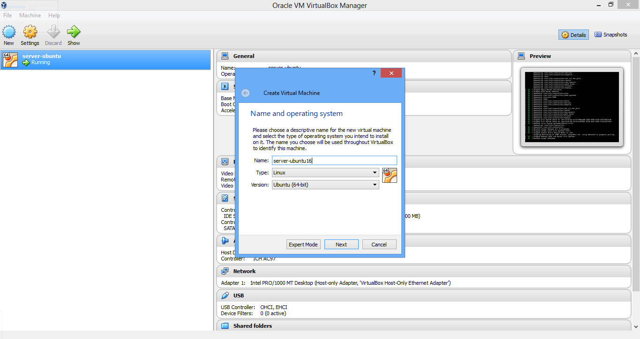Image resolution: width=640 pixels, height=339 pixels.
Task: Click the server-ubuntu VM OS icon
Action: (10, 60)
